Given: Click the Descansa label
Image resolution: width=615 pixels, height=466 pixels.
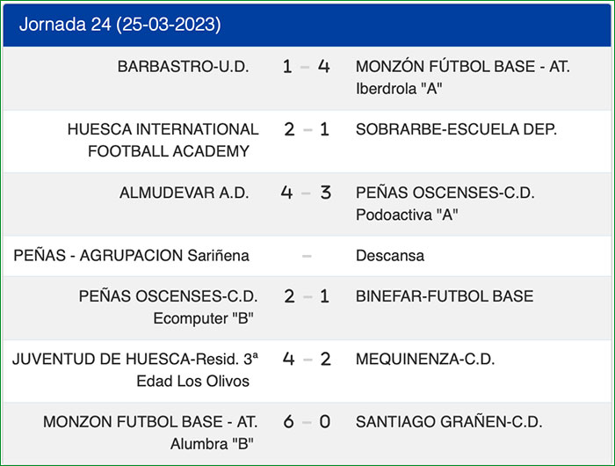Looking at the screenshot, I should pyautogui.click(x=389, y=256).
